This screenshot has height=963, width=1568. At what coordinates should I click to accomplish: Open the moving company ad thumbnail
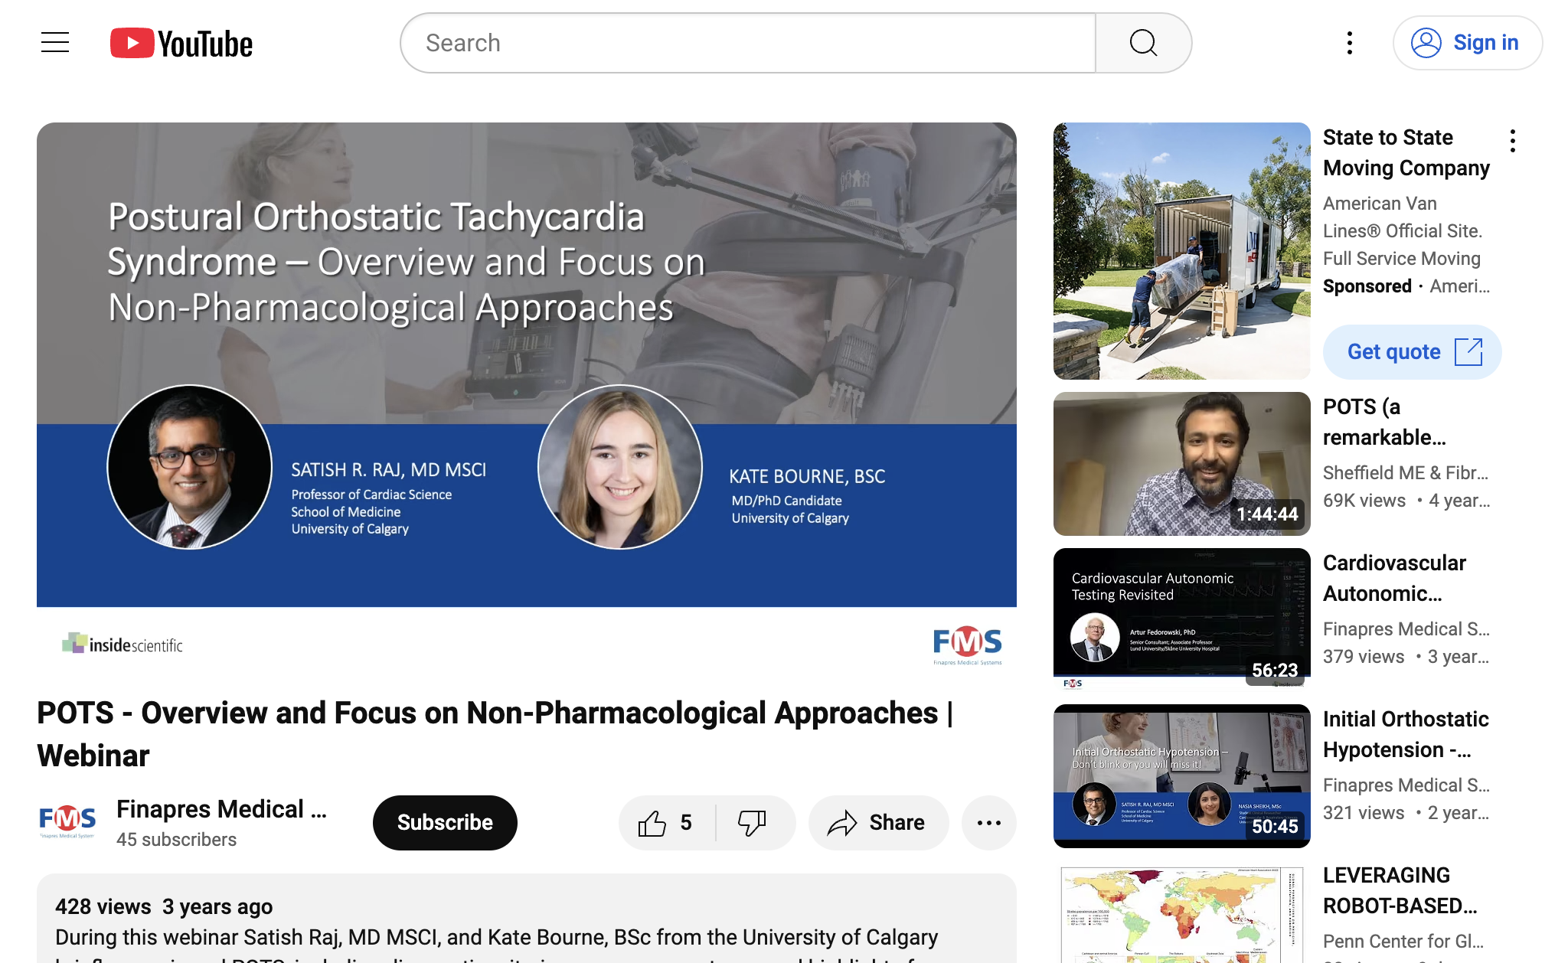click(x=1182, y=251)
